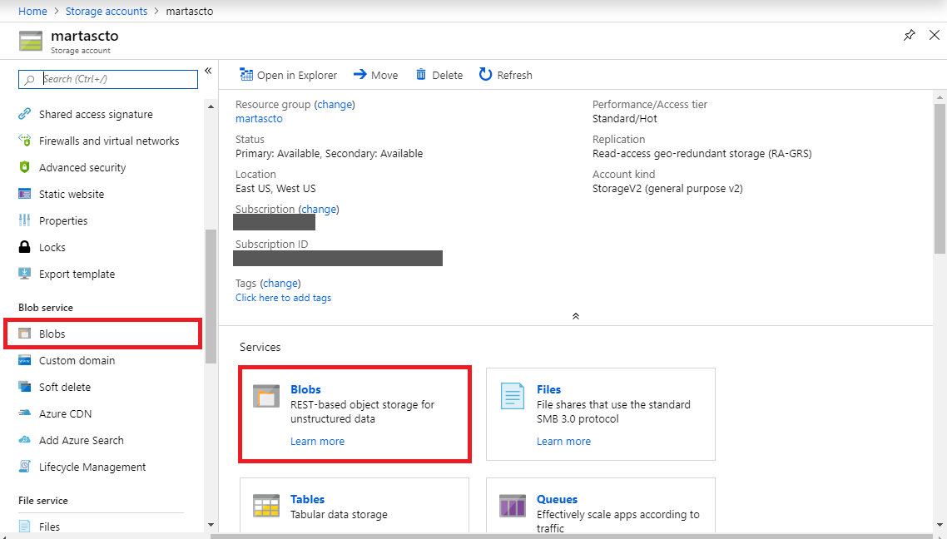The width and height of the screenshot is (947, 539).
Task: Click the Files service tile document icon
Action: click(x=512, y=396)
